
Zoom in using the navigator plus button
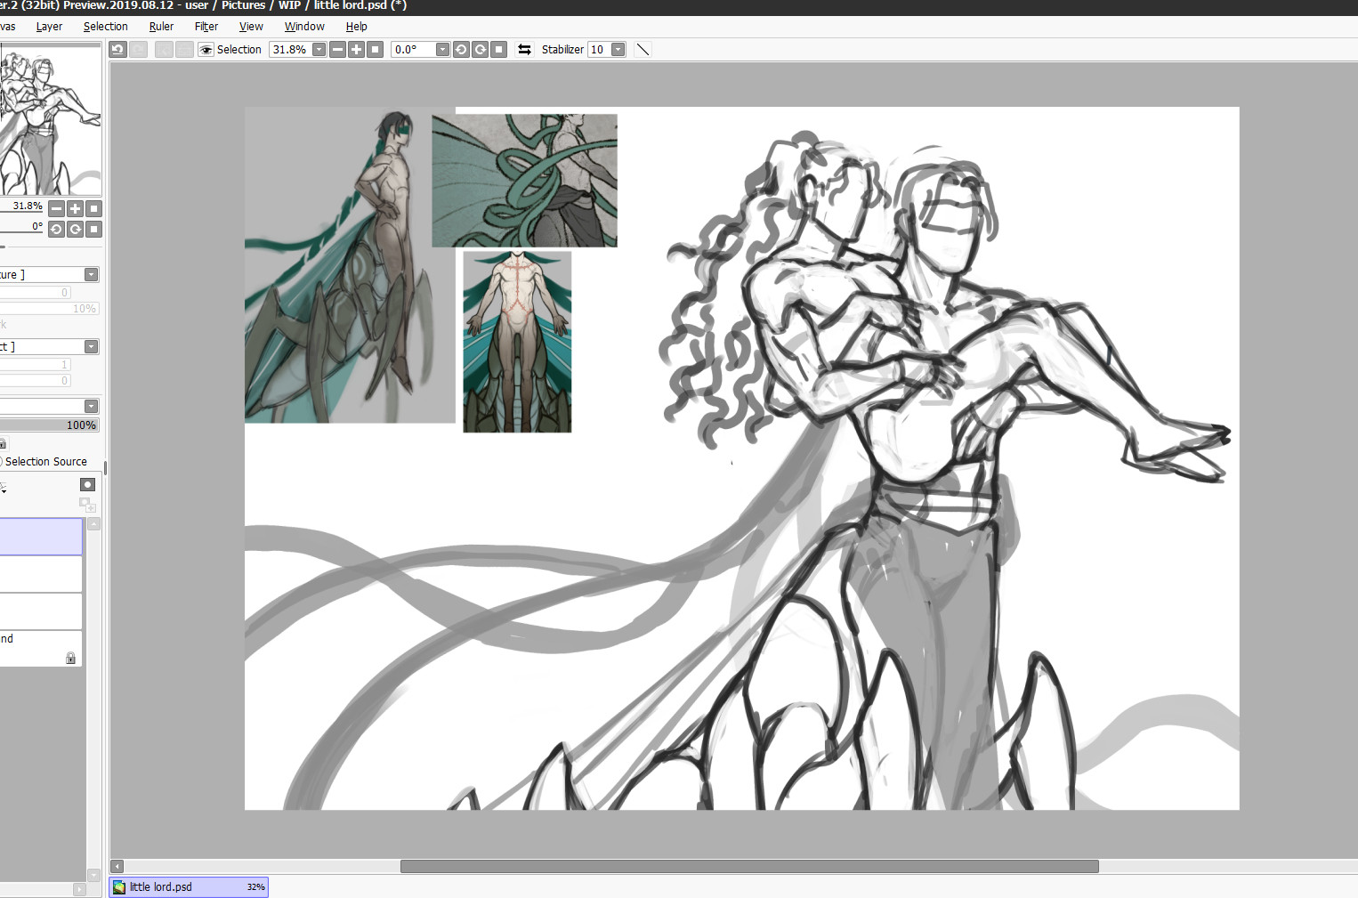(75, 208)
